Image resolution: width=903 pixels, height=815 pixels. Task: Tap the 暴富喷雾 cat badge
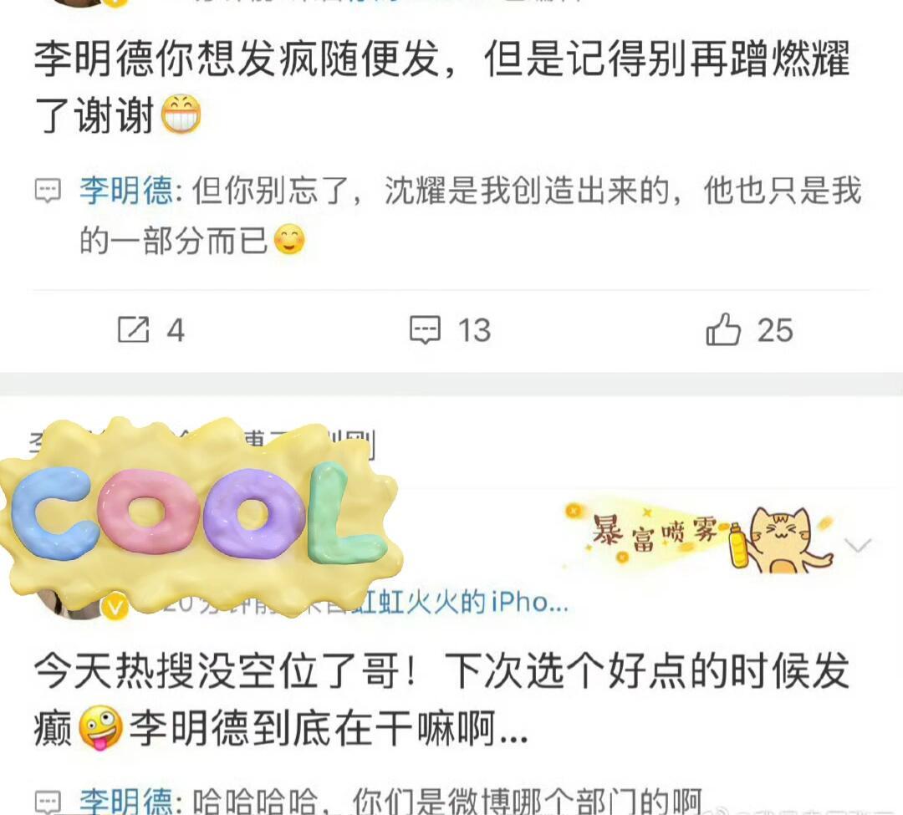tap(700, 537)
